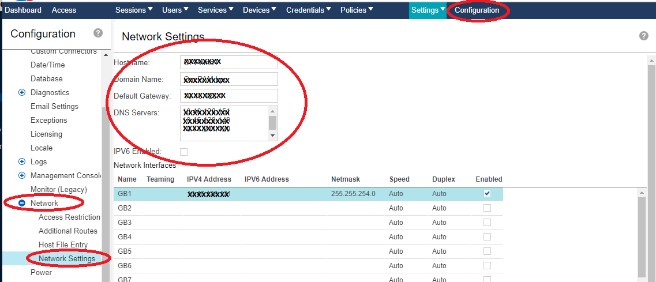This screenshot has height=282, width=656.
Task: Open the Sessions dropdown menu
Action: tap(134, 10)
